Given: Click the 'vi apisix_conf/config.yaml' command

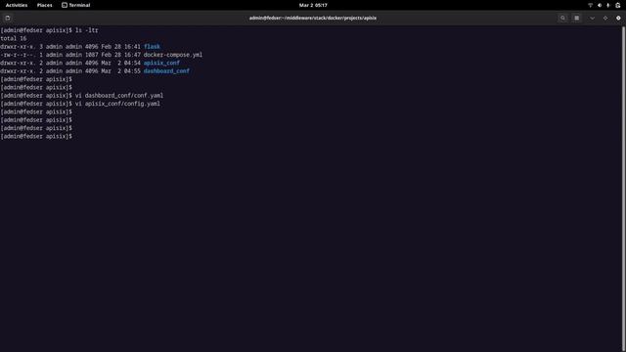Looking at the screenshot, I should [117, 104].
